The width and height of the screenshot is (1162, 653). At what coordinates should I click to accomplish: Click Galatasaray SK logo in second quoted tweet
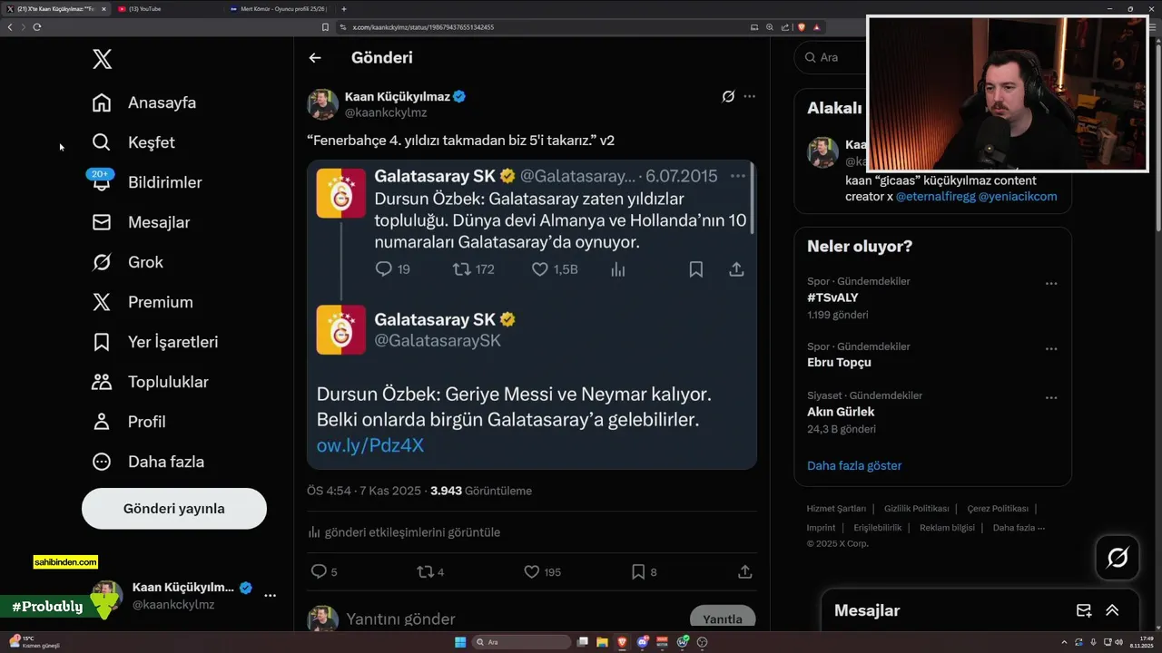[x=340, y=329]
